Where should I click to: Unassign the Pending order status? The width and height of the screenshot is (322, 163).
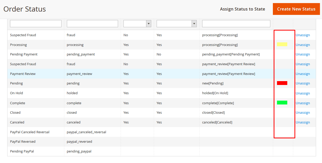click(x=303, y=83)
